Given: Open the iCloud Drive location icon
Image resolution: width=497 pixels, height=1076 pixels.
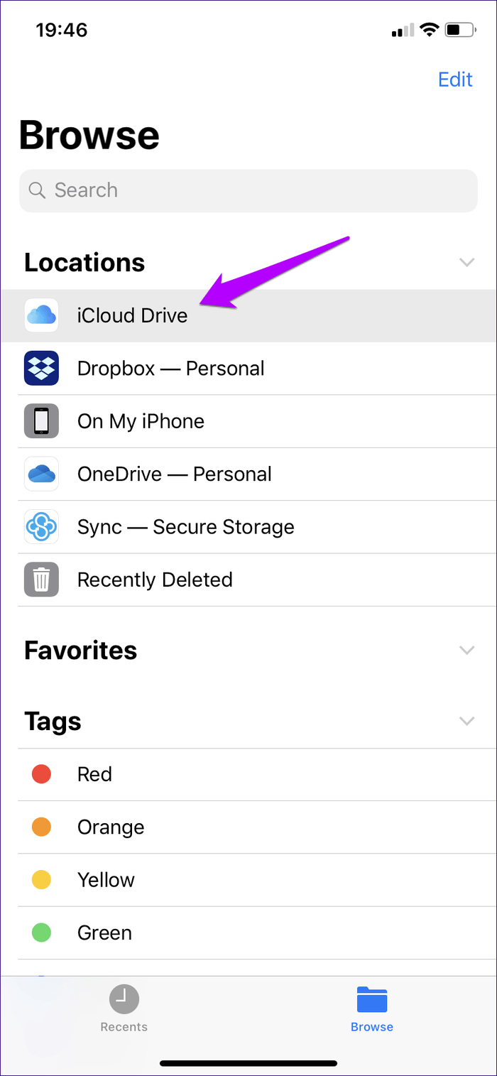Looking at the screenshot, I should tap(41, 315).
